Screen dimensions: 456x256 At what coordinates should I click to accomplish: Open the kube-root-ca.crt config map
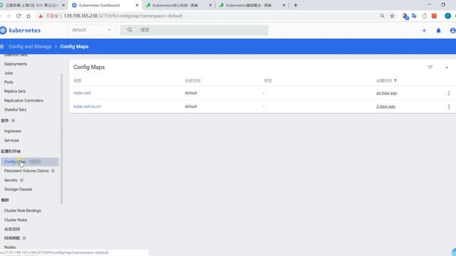(x=87, y=107)
